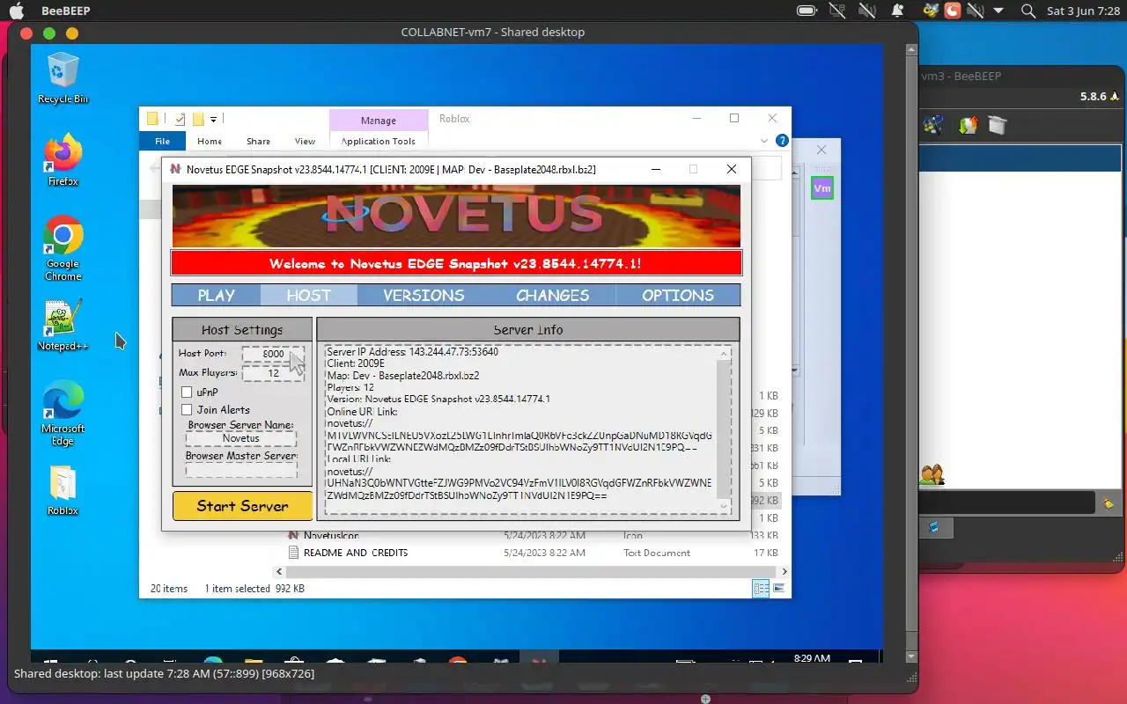The height and width of the screenshot is (704, 1127).
Task: Click the 'Map: Dev - Baseplate2048.rbxl.bz2' line
Action: tap(402, 375)
